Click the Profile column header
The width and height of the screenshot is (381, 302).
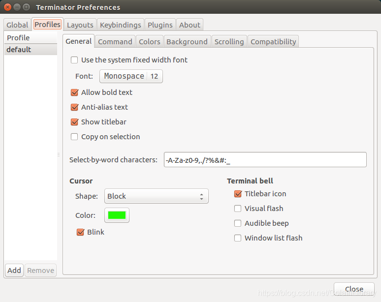pyautogui.click(x=31, y=38)
